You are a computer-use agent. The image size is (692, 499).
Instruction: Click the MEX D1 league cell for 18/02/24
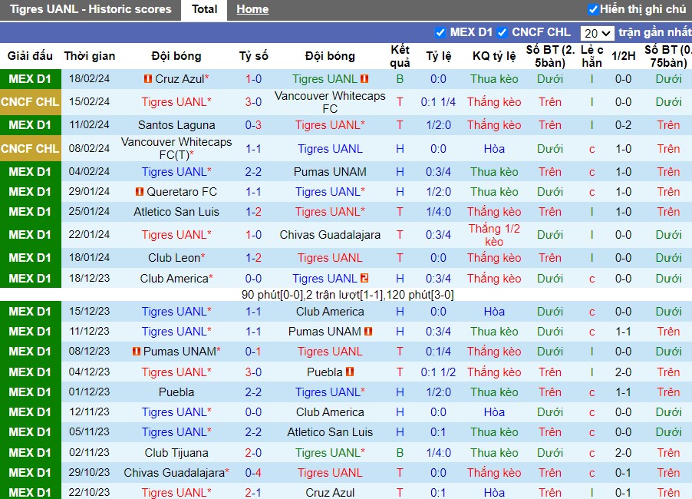31,79
